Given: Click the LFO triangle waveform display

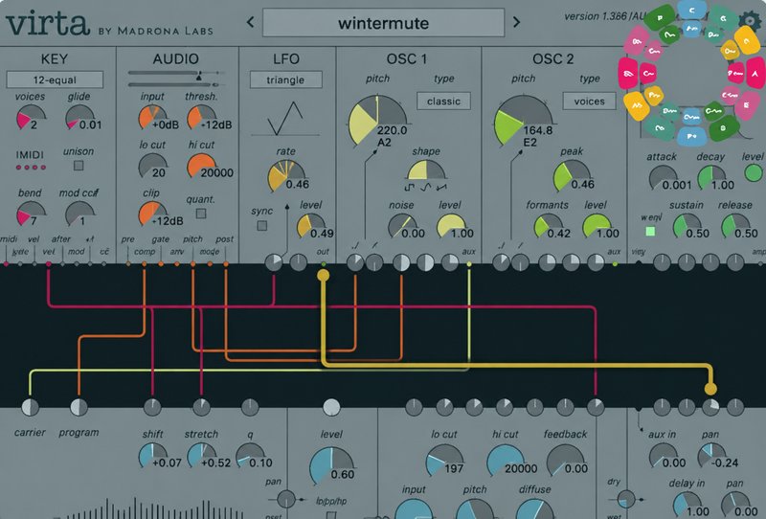Looking at the screenshot, I should (x=285, y=119).
